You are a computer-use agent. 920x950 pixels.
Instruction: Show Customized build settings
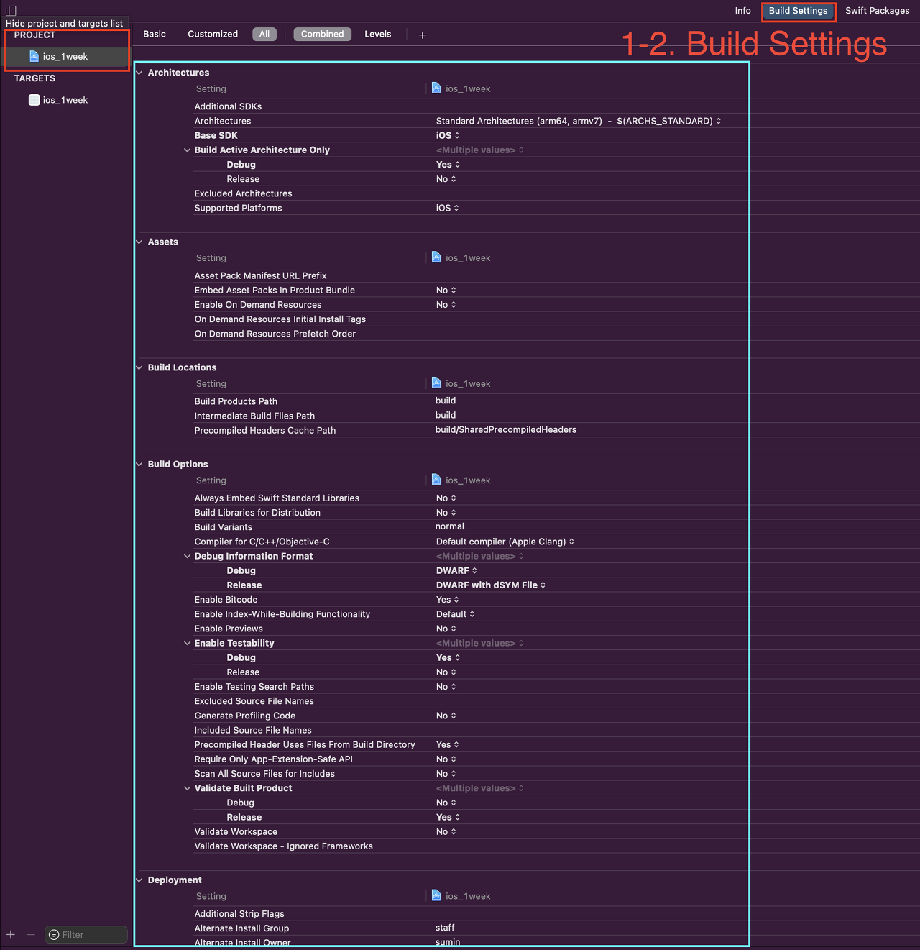click(213, 34)
